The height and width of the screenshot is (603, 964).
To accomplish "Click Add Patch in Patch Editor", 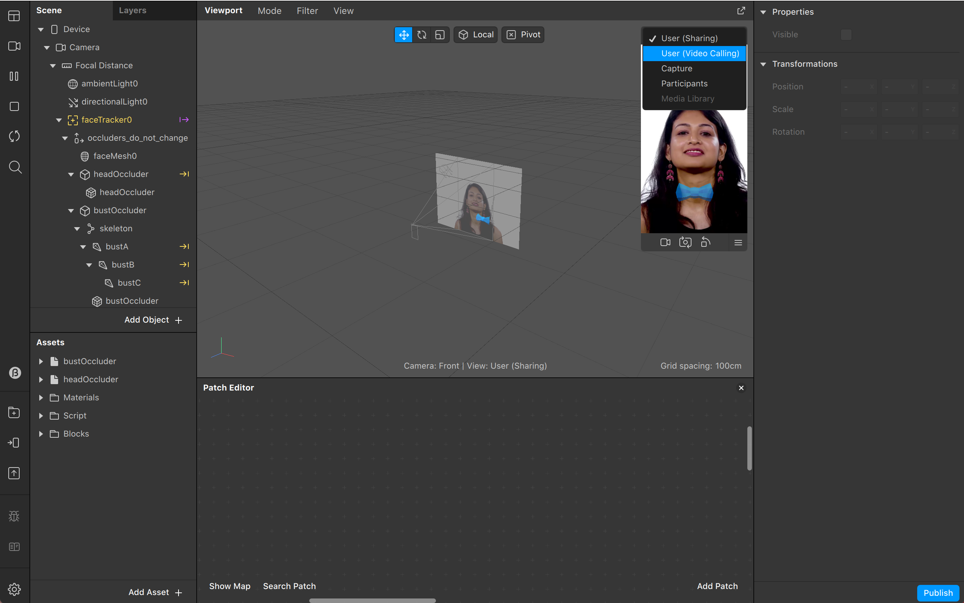I will tap(717, 586).
